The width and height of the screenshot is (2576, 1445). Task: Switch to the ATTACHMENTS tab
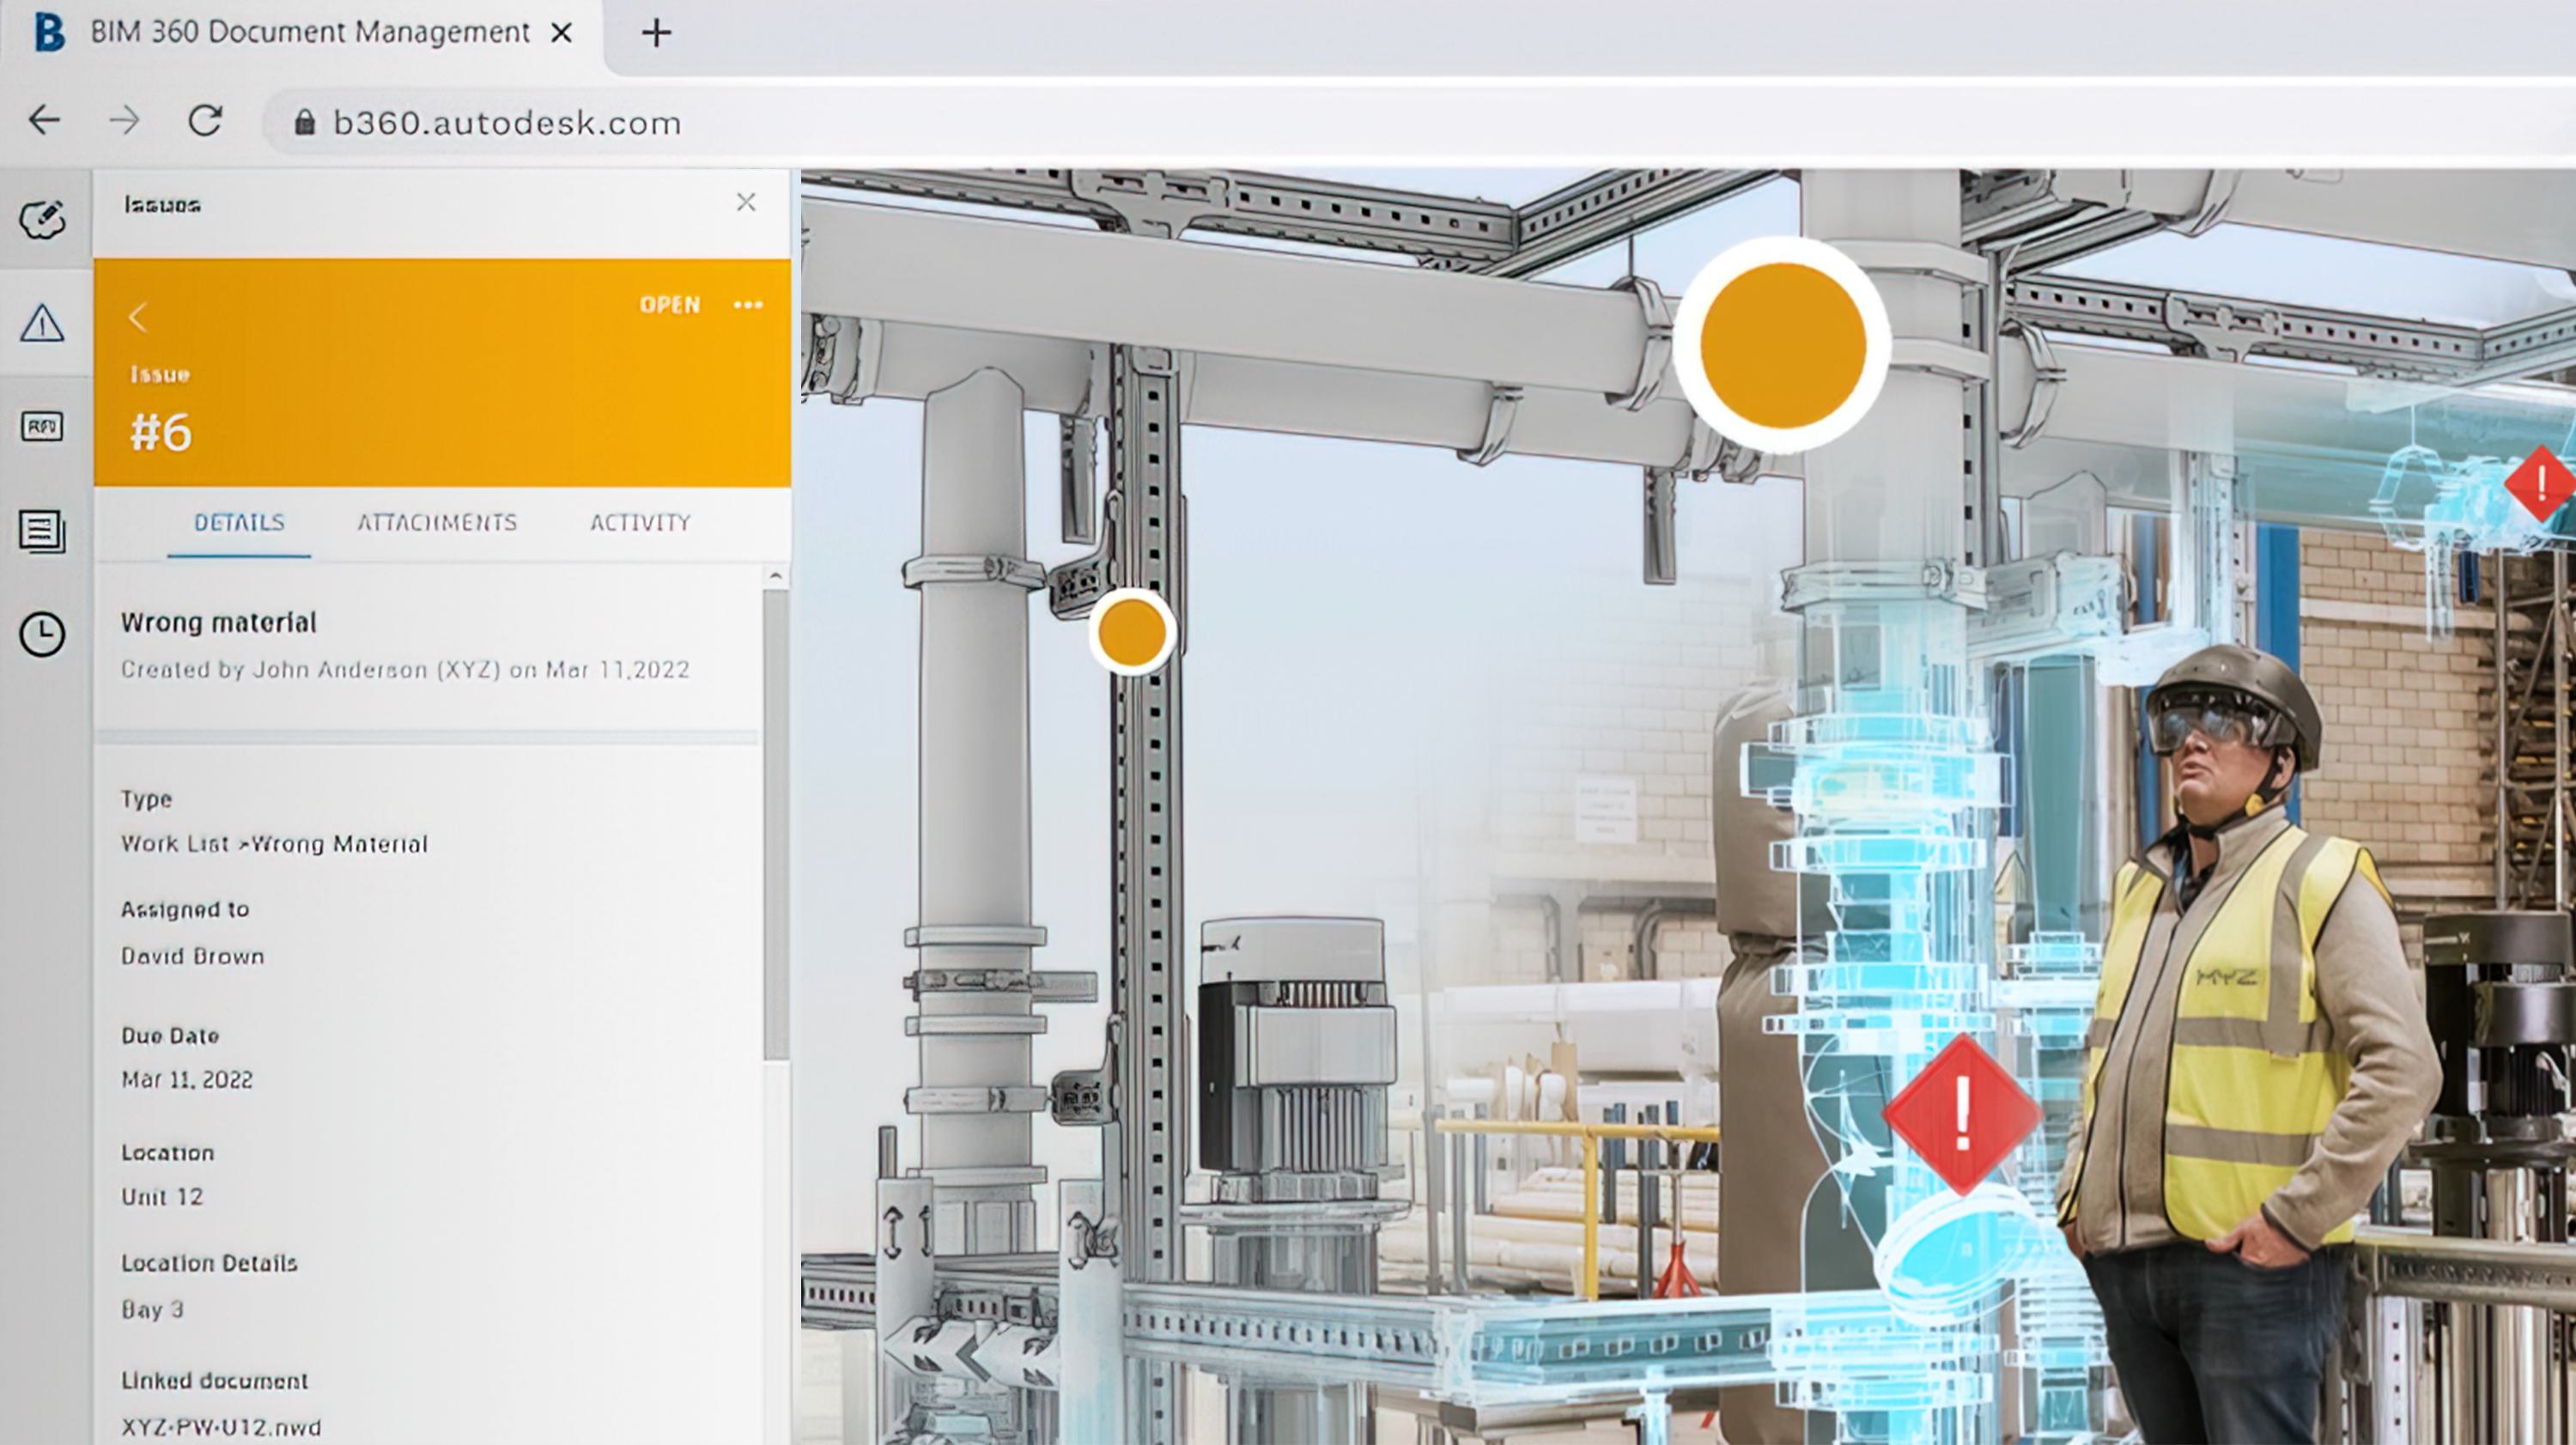click(x=438, y=522)
